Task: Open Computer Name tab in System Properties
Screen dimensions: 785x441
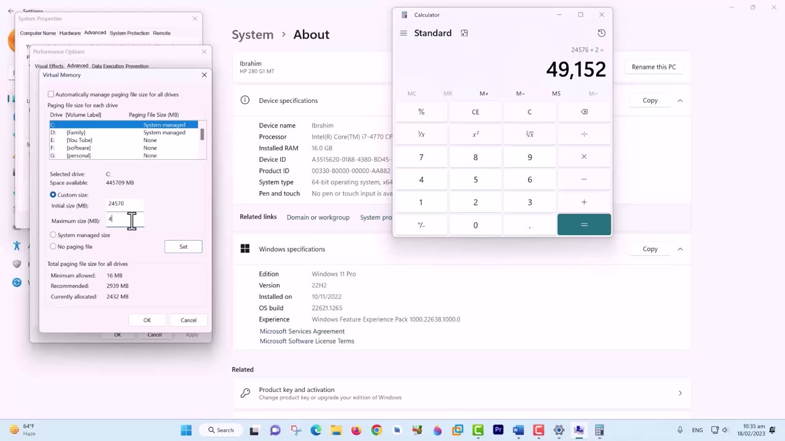Action: (38, 33)
